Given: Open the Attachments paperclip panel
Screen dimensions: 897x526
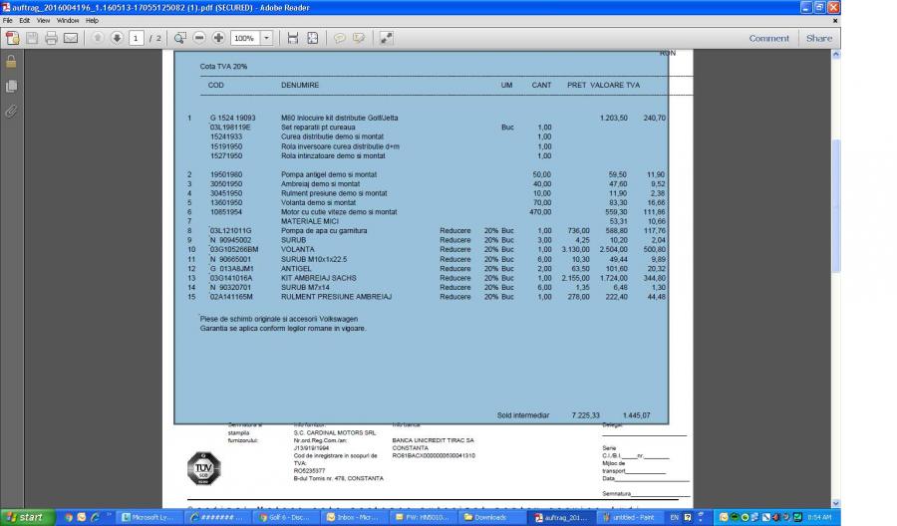Looking at the screenshot, I should pyautogui.click(x=12, y=111).
